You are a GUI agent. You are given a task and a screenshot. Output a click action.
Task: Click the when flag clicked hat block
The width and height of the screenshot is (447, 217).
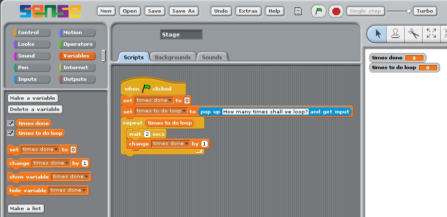pos(153,87)
